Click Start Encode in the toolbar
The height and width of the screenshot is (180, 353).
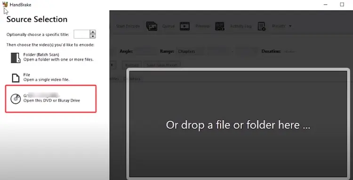(x=128, y=26)
